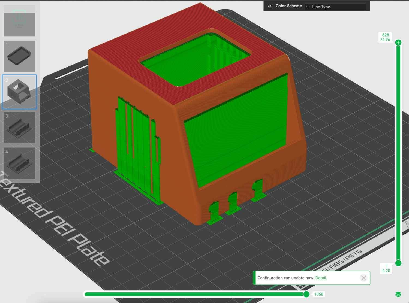Click the middle of the vertical layer slider track
The image size is (409, 303).
(x=398, y=153)
